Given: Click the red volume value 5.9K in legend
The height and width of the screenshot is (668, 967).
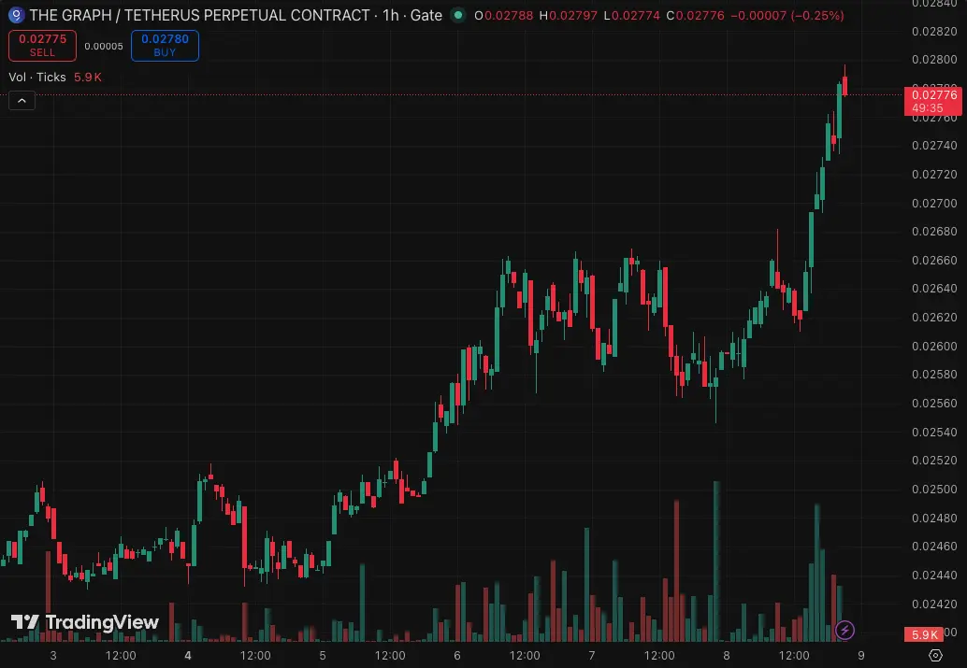Looking at the screenshot, I should click(x=88, y=77).
